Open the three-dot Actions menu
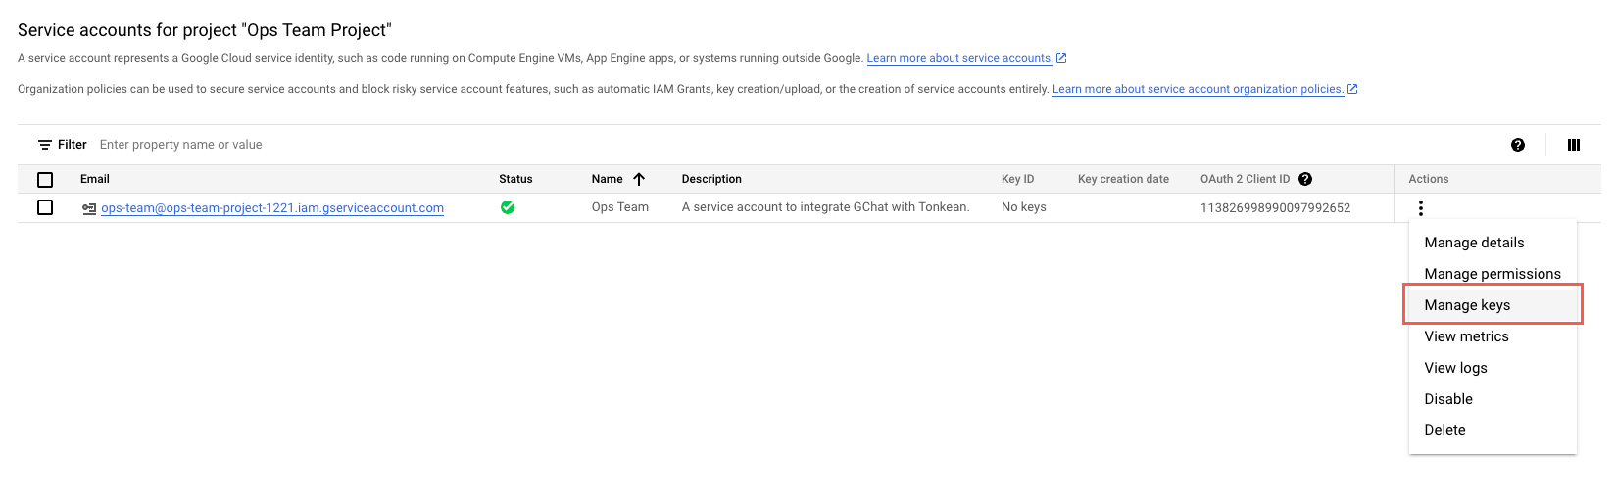 [1420, 207]
